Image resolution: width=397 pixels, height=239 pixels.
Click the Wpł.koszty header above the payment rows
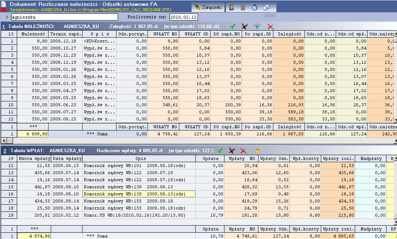click(x=305, y=158)
